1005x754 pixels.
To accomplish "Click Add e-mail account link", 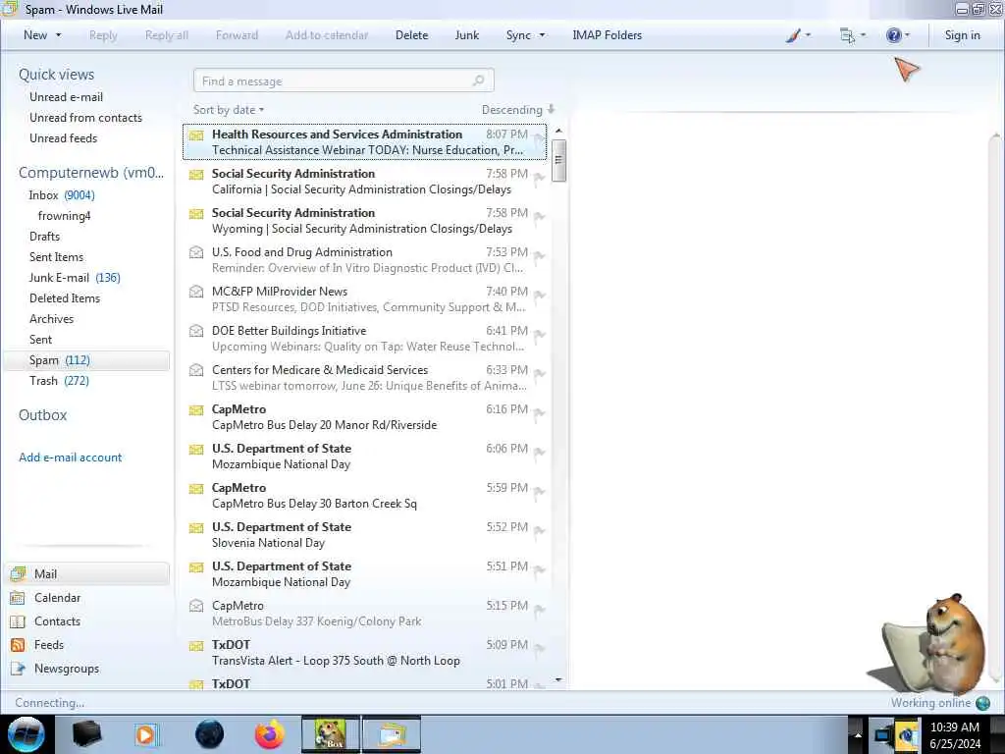I will tap(70, 458).
